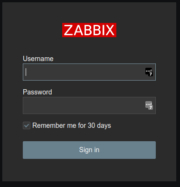Click the red ZABBIX logo

[x=89, y=30]
